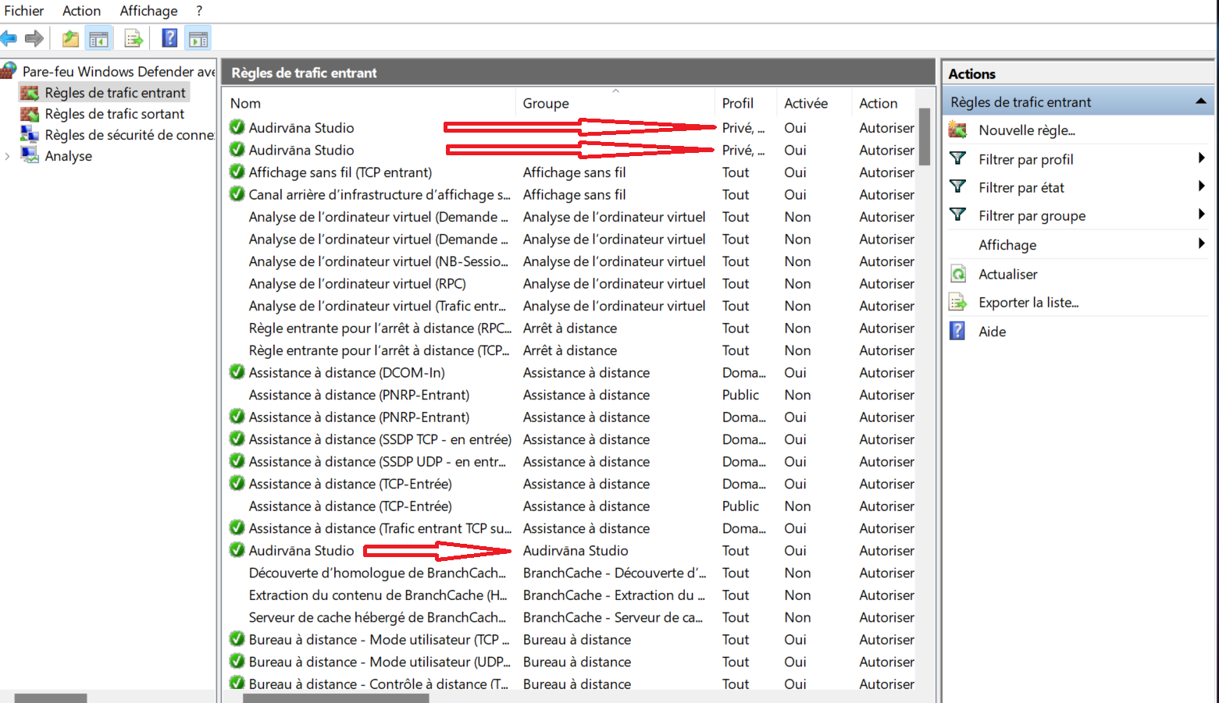Image resolution: width=1219 pixels, height=703 pixels.
Task: Select the Analyse tree node
Action: (68, 156)
